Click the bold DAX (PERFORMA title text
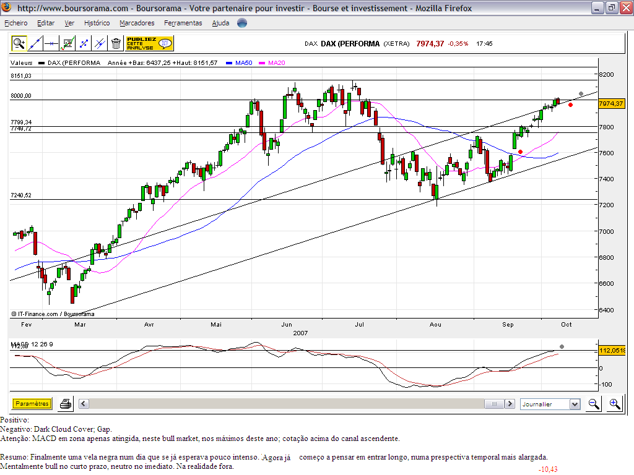Viewport: 634px width, 475px height. pyautogui.click(x=350, y=44)
